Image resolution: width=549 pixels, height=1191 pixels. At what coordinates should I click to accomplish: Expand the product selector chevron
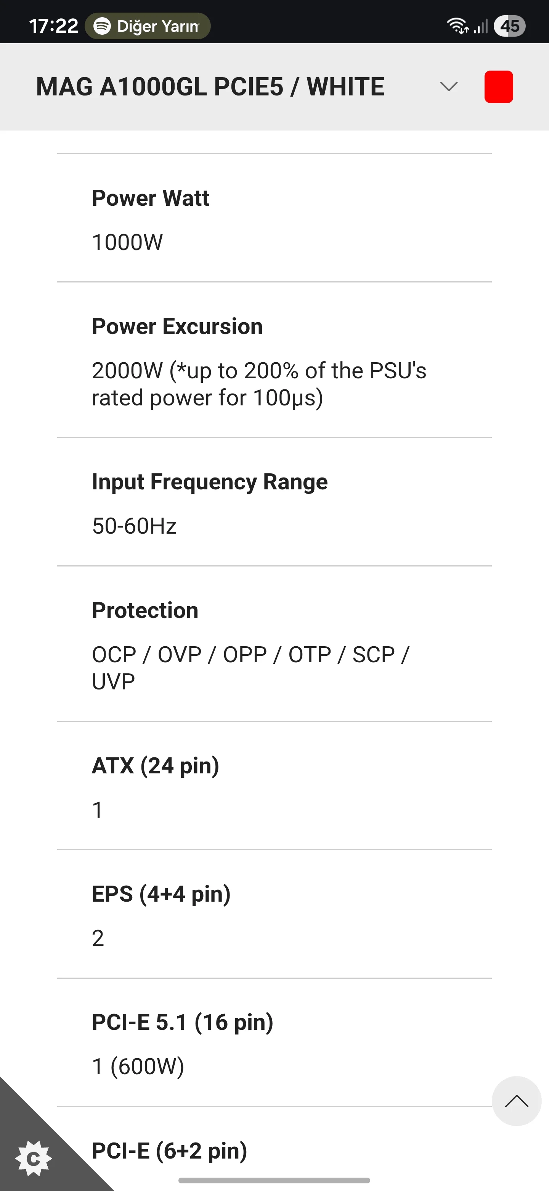coord(448,86)
